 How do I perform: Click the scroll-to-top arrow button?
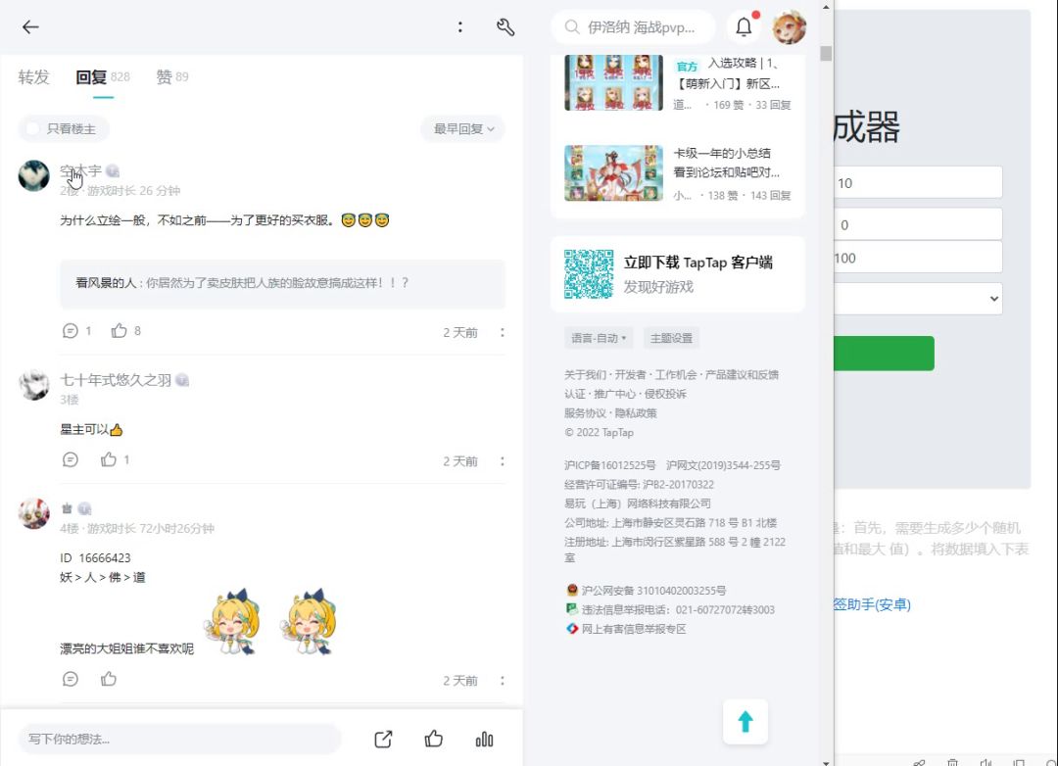745,722
